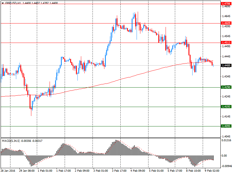Select the GBPUSD,H1 chart title text
This screenshot has width=232, height=174.
click(13, 3)
